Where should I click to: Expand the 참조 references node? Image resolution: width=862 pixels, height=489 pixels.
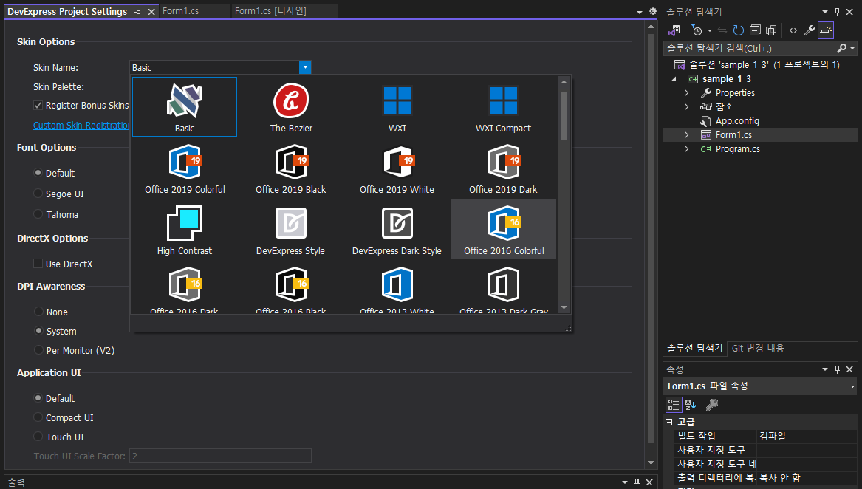coord(686,106)
